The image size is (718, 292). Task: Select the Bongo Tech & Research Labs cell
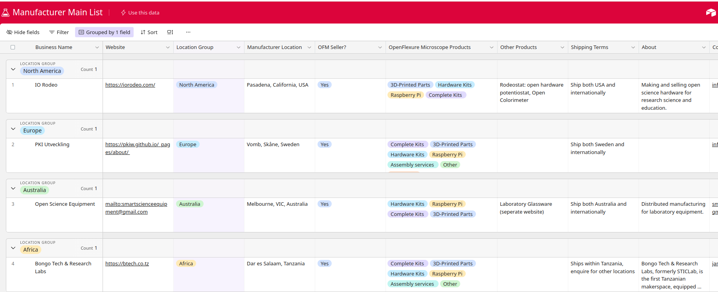[54, 274]
